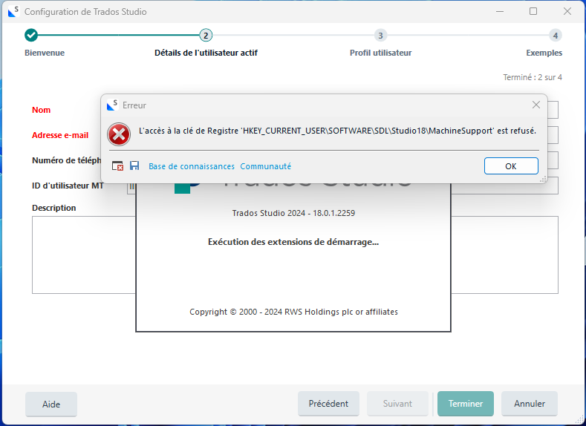
Task: Maximize the Configuration de Trados Studio window
Action: 533,11
